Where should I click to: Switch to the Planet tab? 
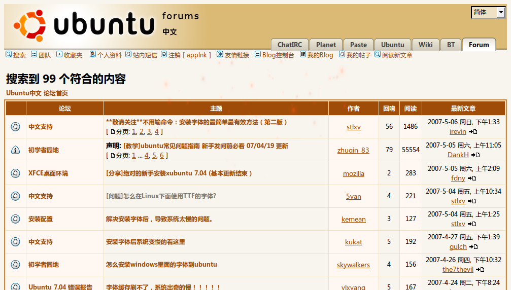pos(326,45)
